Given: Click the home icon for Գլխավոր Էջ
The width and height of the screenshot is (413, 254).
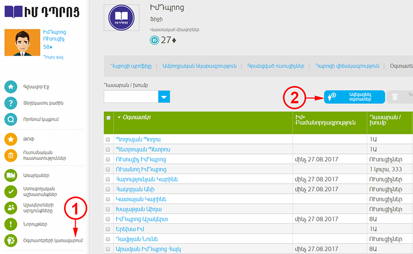Looking at the screenshot, I should (11, 87).
